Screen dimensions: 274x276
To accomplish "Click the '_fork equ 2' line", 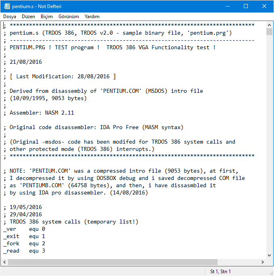I will [x=24, y=244].
